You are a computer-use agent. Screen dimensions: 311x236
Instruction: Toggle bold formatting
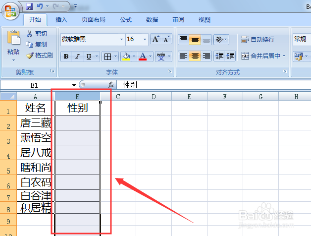66,57
